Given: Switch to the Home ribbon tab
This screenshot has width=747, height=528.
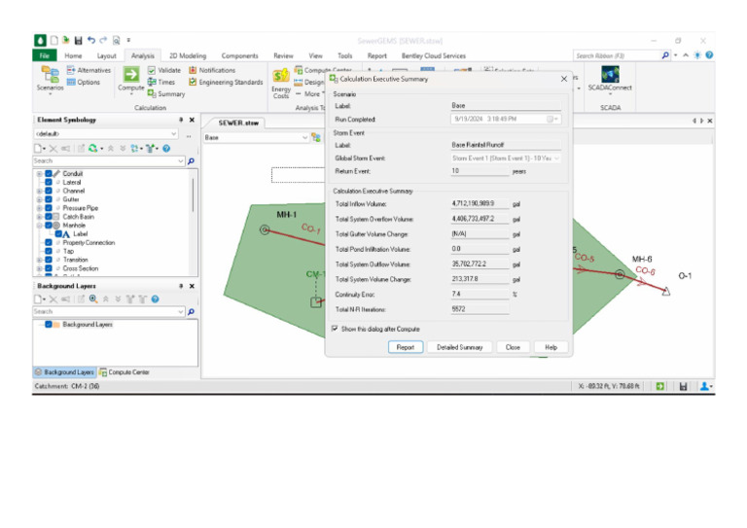Looking at the screenshot, I should (73, 55).
